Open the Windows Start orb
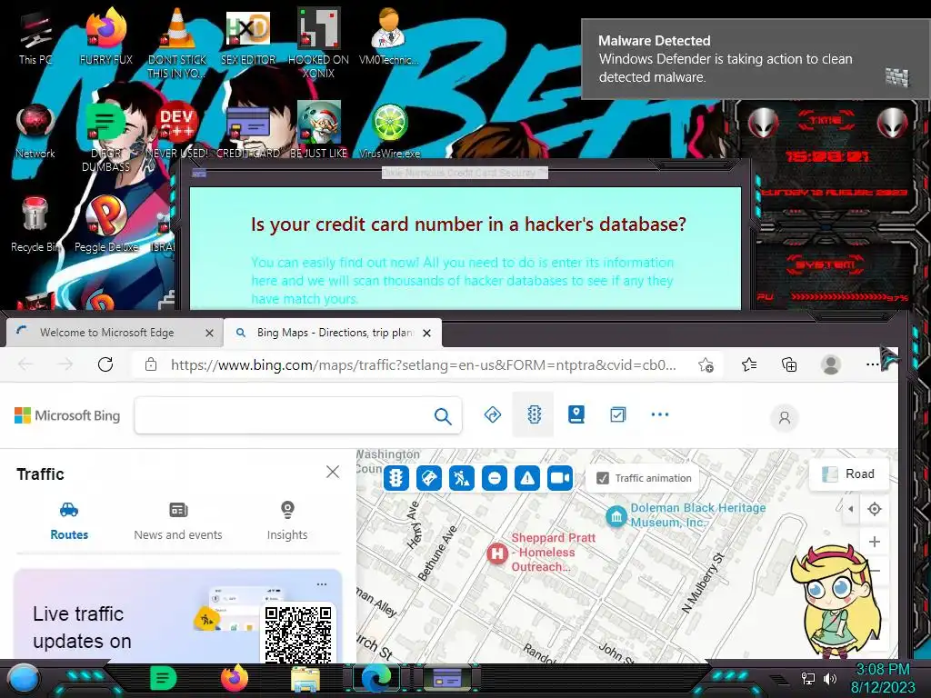The height and width of the screenshot is (698, 931). click(24, 679)
